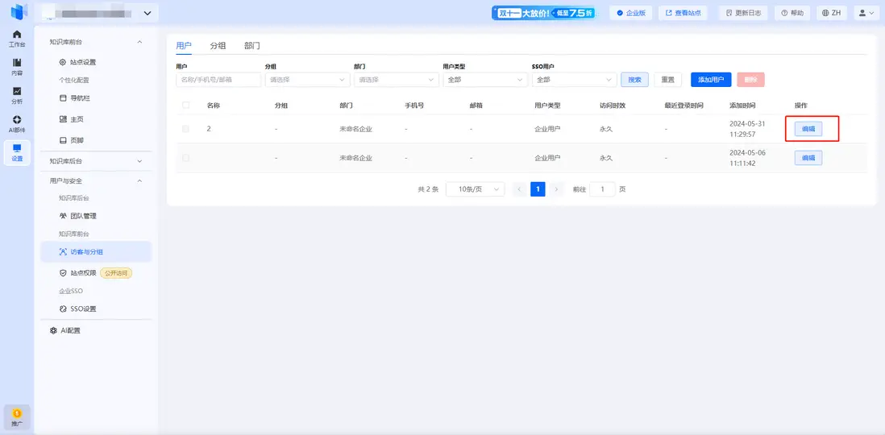Click the 2024-05-31 11:29:57 cell
The height and width of the screenshot is (435, 885).
746,129
